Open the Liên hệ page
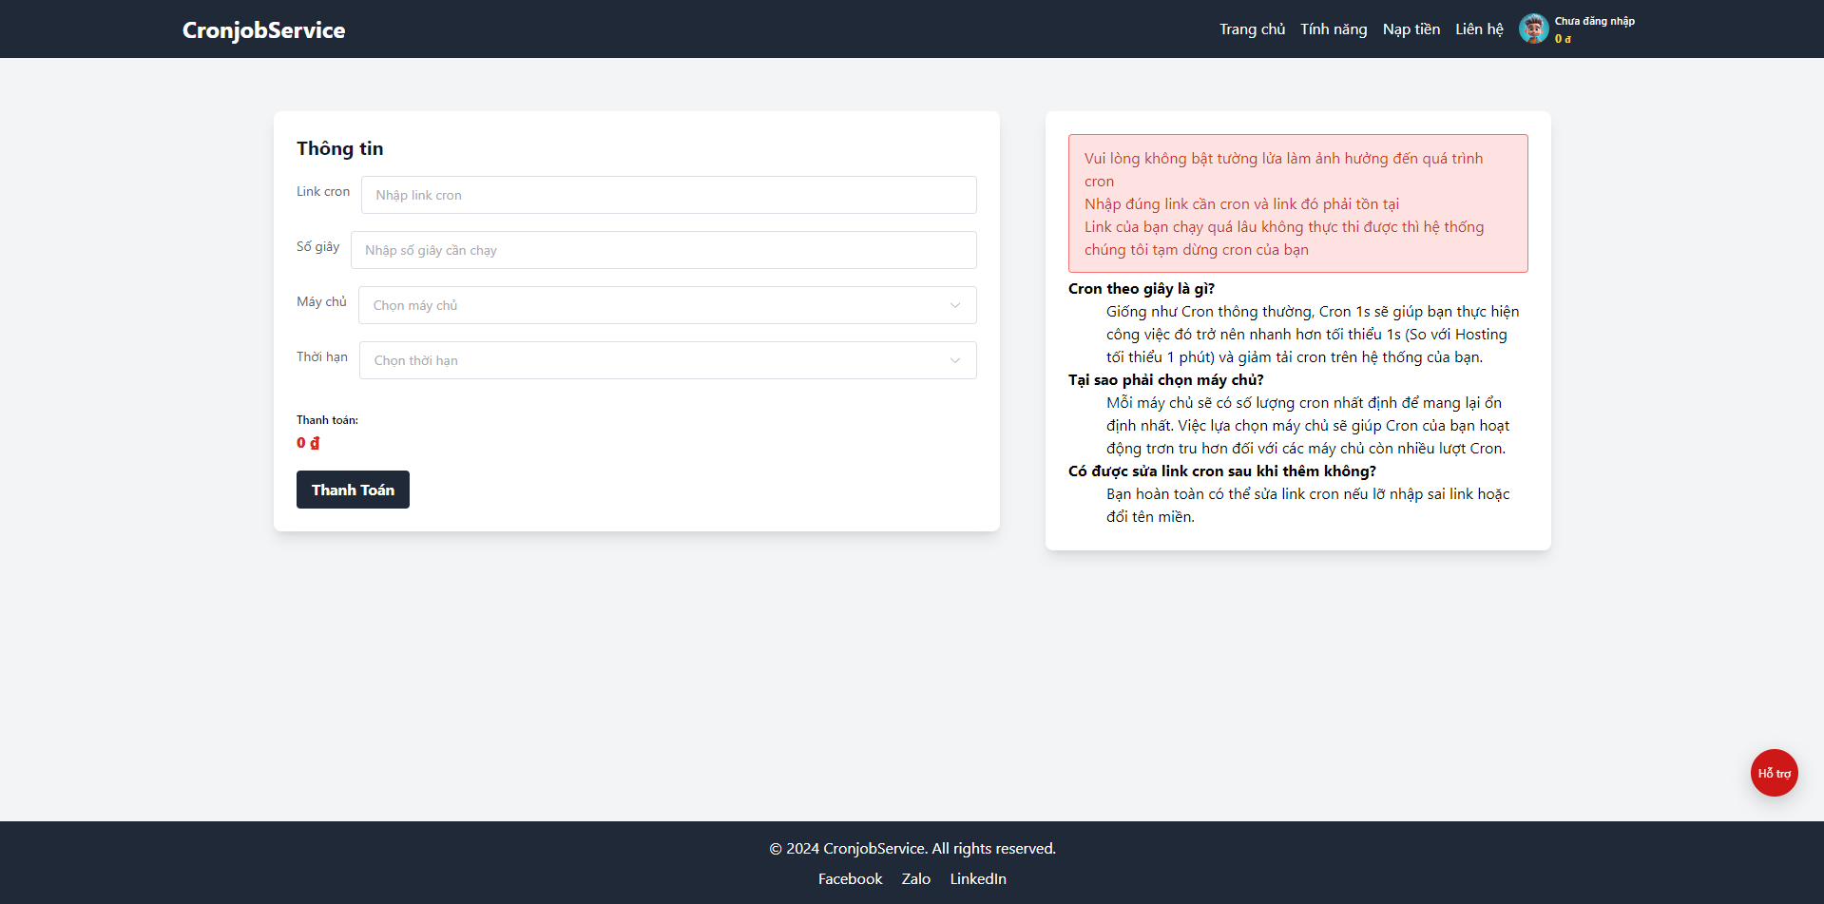 [x=1478, y=29]
